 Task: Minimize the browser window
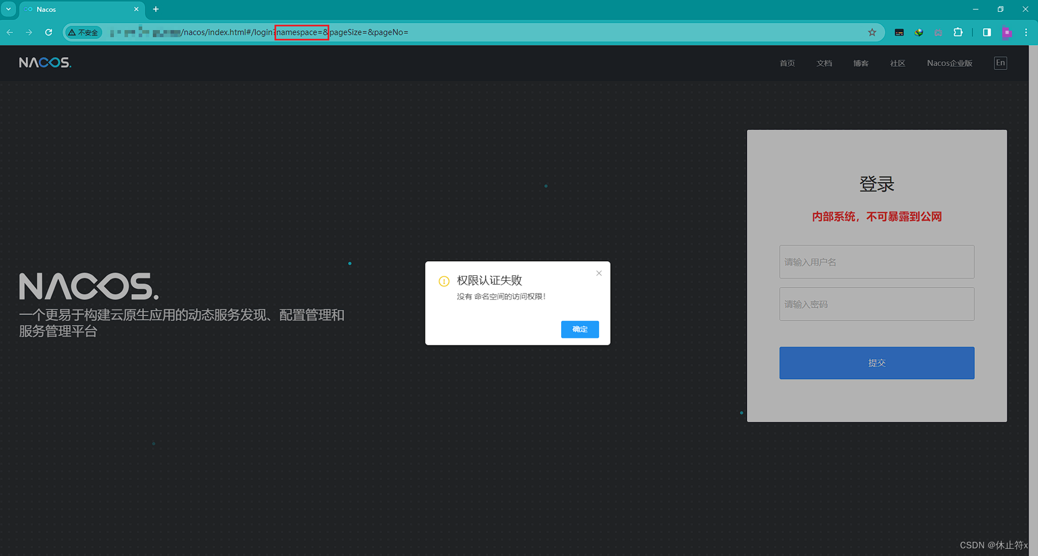click(x=975, y=9)
